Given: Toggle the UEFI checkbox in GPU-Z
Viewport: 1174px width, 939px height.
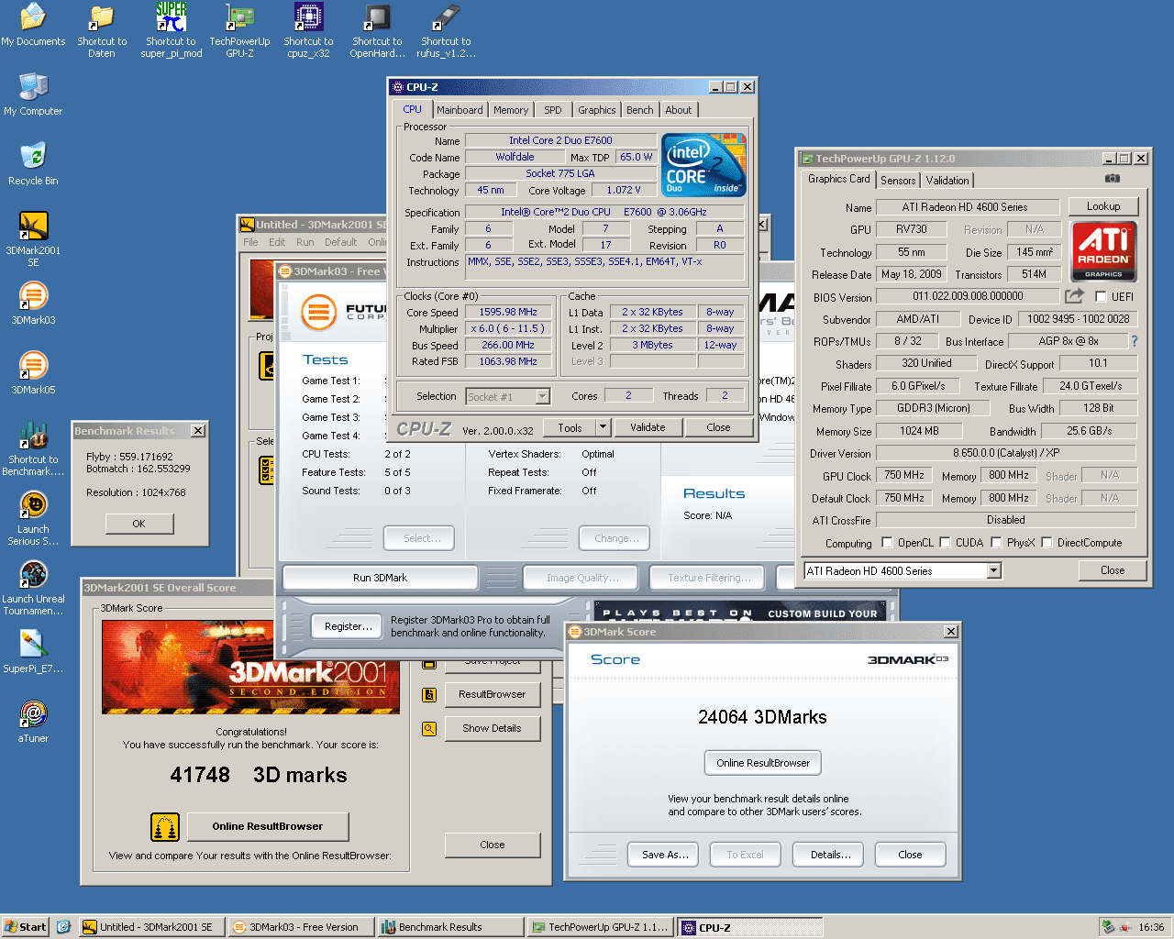Looking at the screenshot, I should click(1101, 297).
